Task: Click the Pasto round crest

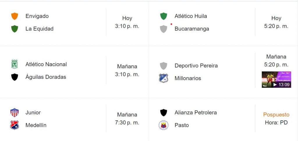Action: (x=164, y=125)
